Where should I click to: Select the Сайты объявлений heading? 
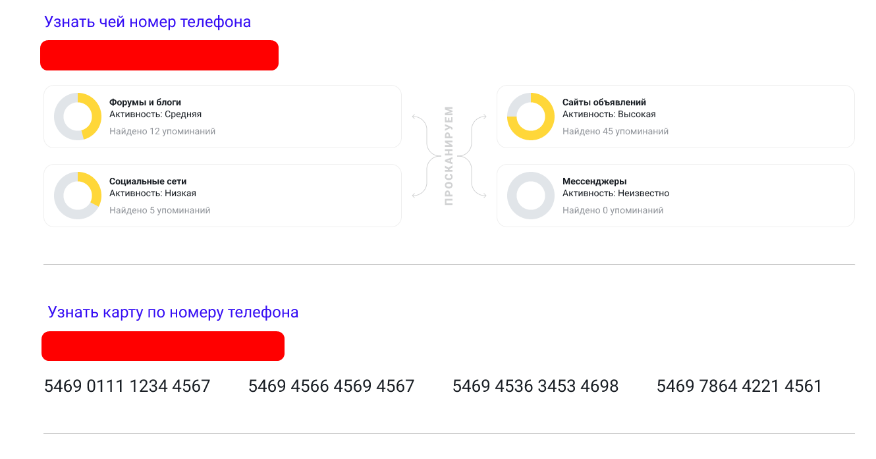(604, 102)
